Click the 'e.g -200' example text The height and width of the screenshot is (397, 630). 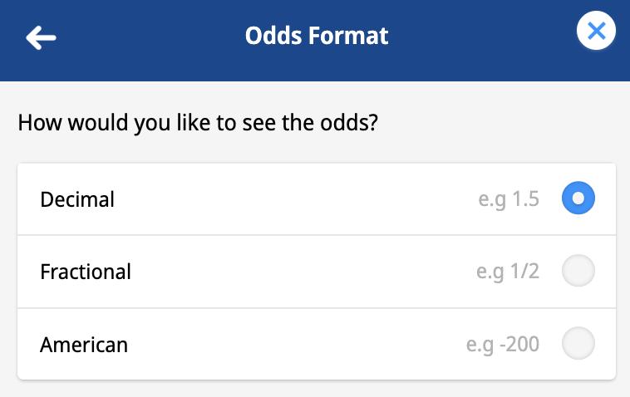pos(503,345)
